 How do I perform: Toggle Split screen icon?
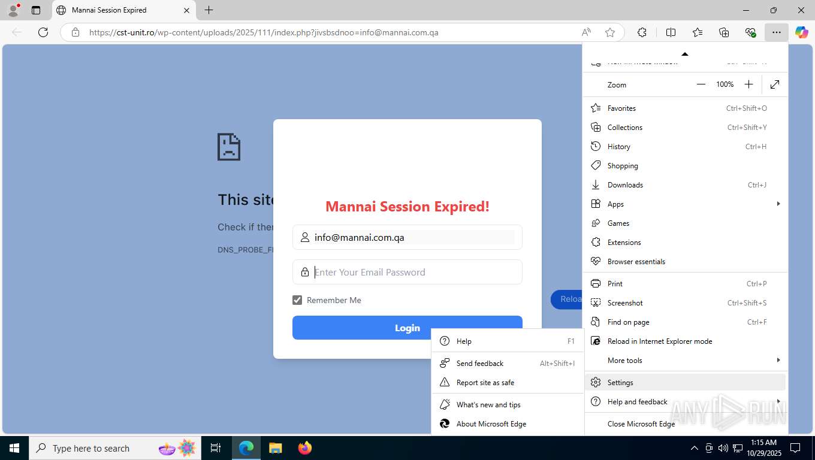[671, 32]
